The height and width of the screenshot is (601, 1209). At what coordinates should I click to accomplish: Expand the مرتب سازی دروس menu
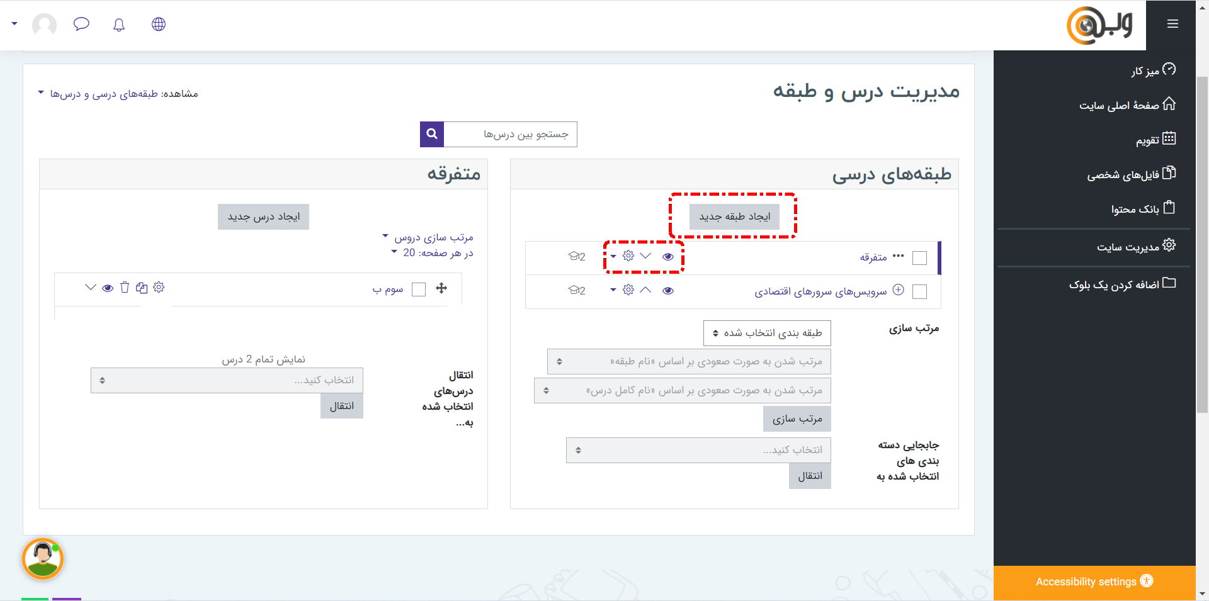[428, 237]
